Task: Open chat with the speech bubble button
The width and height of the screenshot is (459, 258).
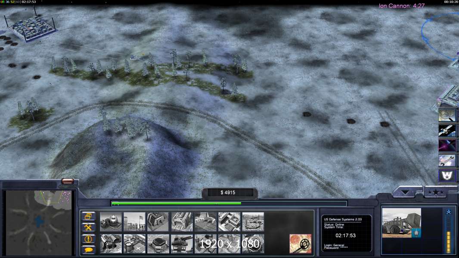Action: (x=88, y=250)
